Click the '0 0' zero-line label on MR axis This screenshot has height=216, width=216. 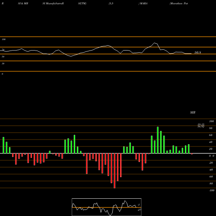[212, 156]
